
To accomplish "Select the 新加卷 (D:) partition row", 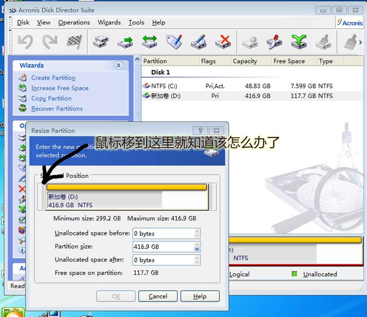I will point(252,96).
